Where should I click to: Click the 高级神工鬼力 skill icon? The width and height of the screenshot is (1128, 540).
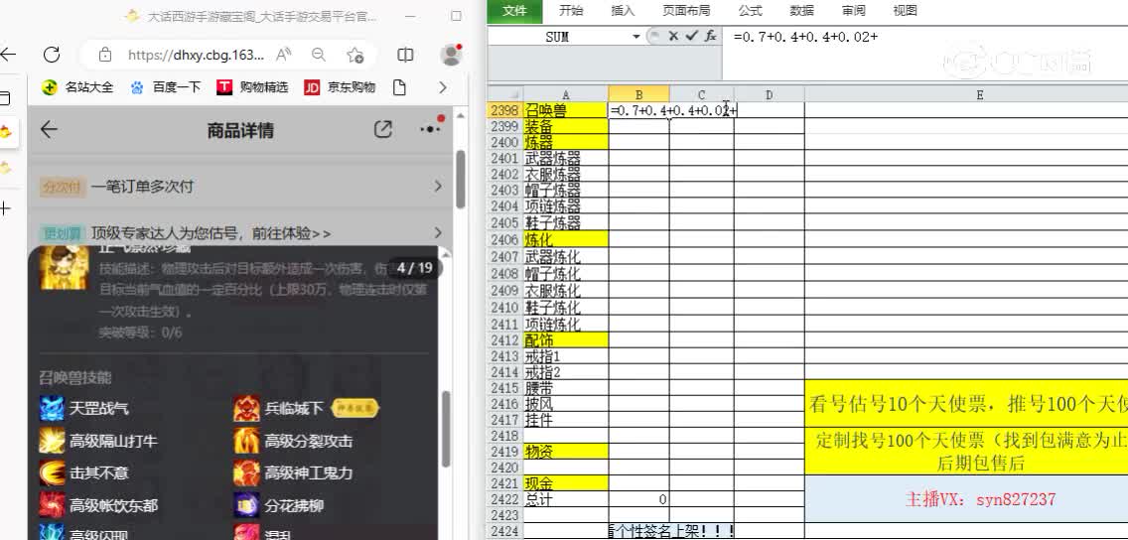[x=246, y=473]
